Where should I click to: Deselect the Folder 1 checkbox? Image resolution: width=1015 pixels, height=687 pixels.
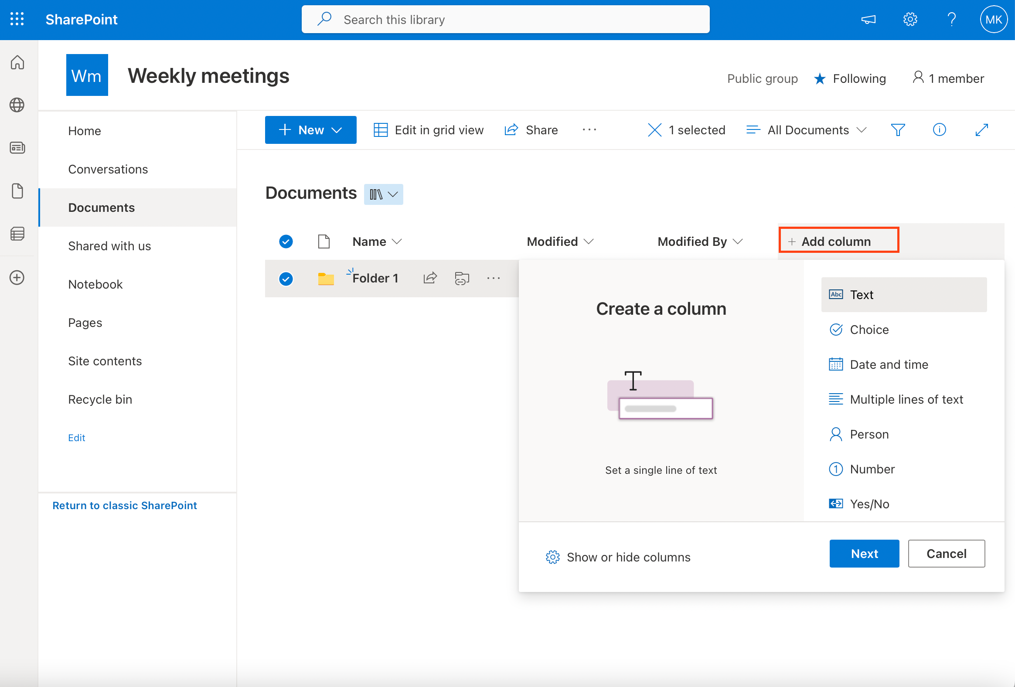click(286, 279)
